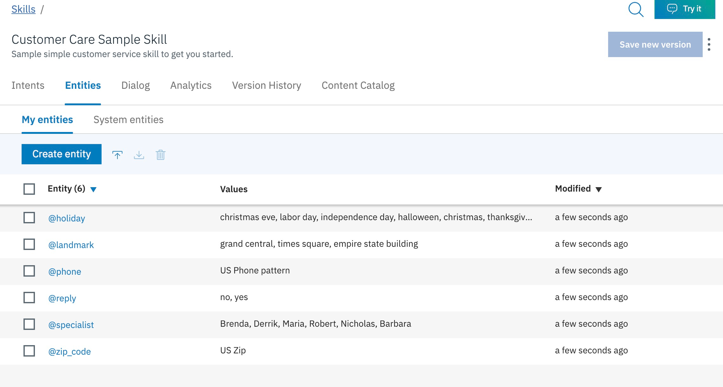Click the upload entities icon
Screen dimensions: 723x387
click(117, 155)
